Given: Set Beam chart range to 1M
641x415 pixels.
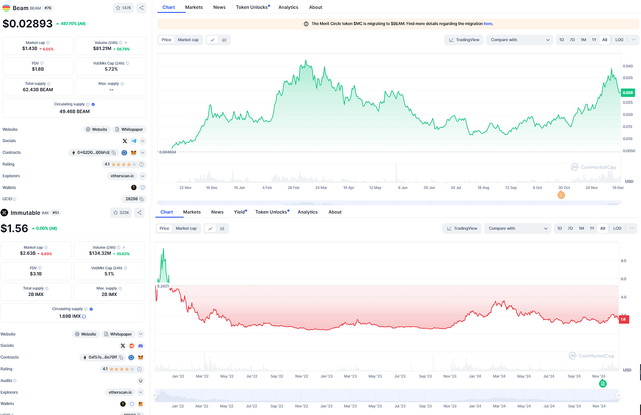Looking at the screenshot, I should point(583,40).
